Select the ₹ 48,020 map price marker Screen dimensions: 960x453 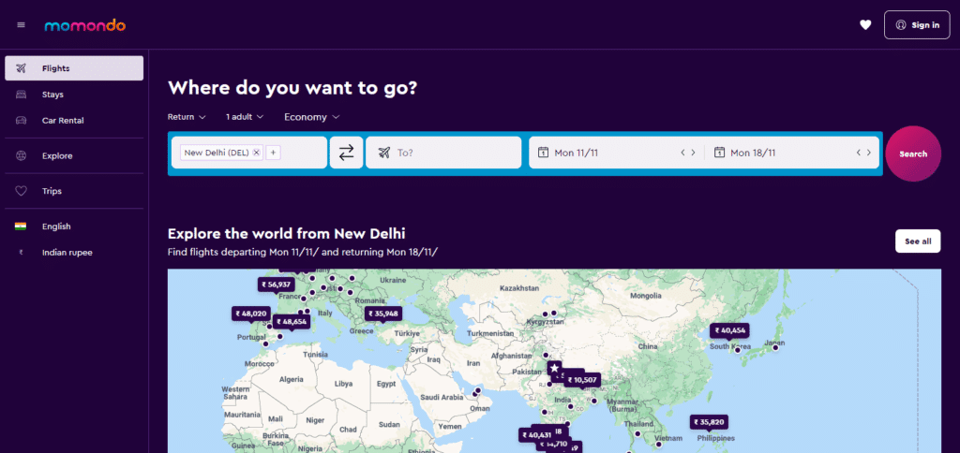pos(251,314)
